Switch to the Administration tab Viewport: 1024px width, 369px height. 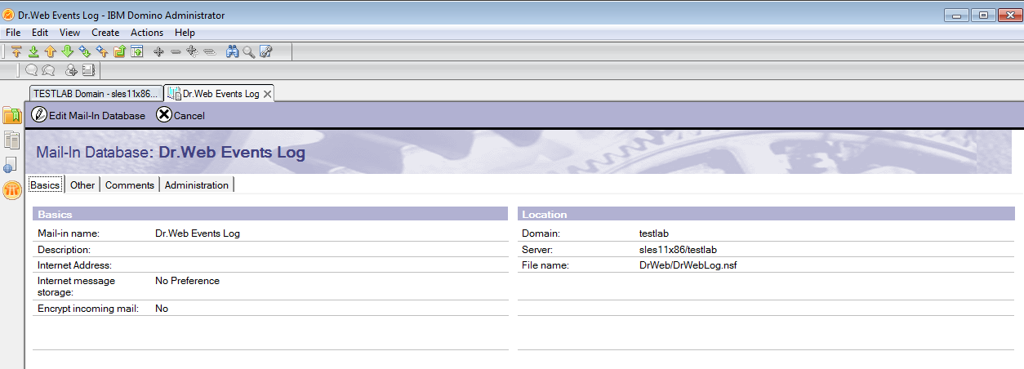[x=197, y=185]
